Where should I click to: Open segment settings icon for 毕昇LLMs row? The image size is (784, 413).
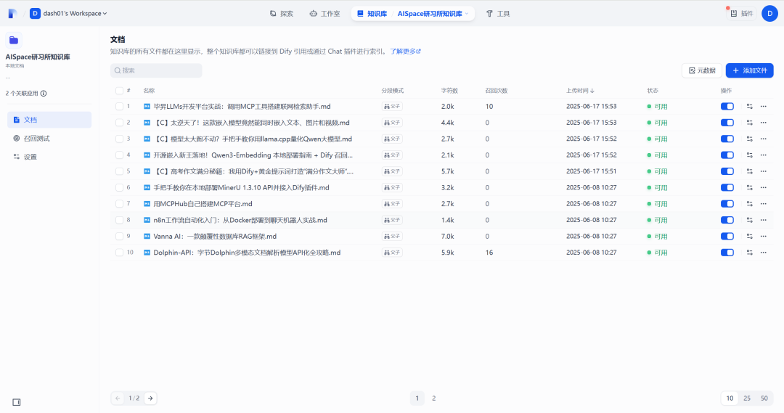click(749, 107)
